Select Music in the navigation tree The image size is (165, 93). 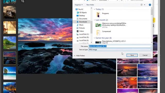click(81, 25)
